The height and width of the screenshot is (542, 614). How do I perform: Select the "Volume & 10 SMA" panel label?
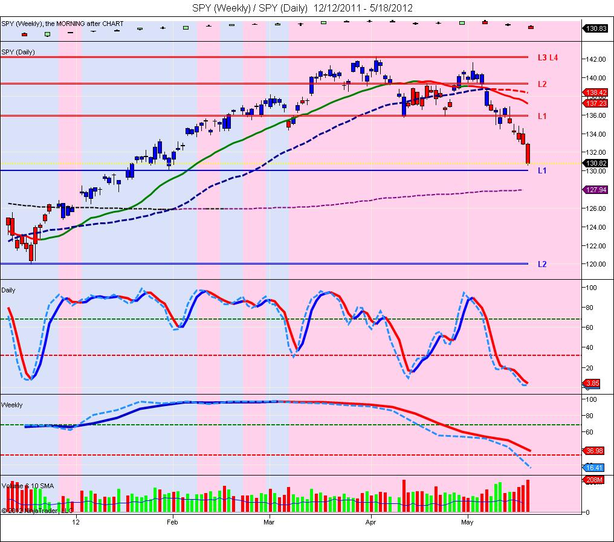pos(28,486)
